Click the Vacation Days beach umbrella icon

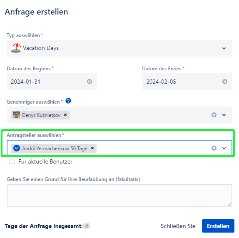pos(16,48)
